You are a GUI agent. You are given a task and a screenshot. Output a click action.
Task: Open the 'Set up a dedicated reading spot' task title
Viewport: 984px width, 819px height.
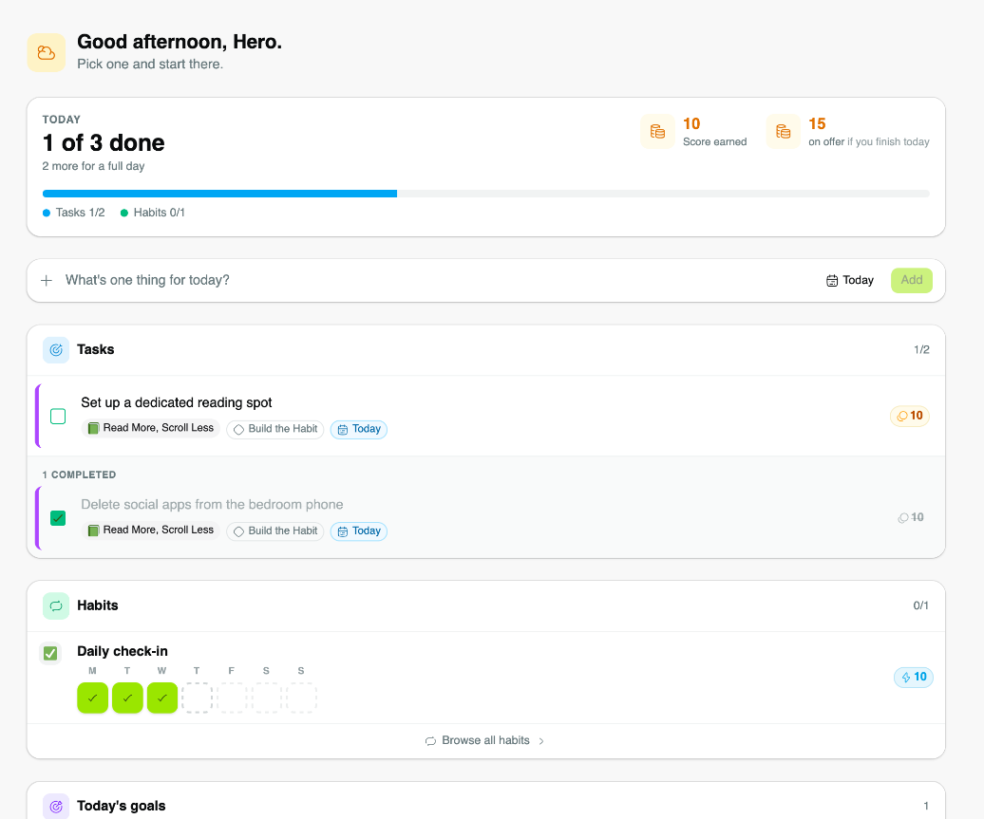pos(177,402)
